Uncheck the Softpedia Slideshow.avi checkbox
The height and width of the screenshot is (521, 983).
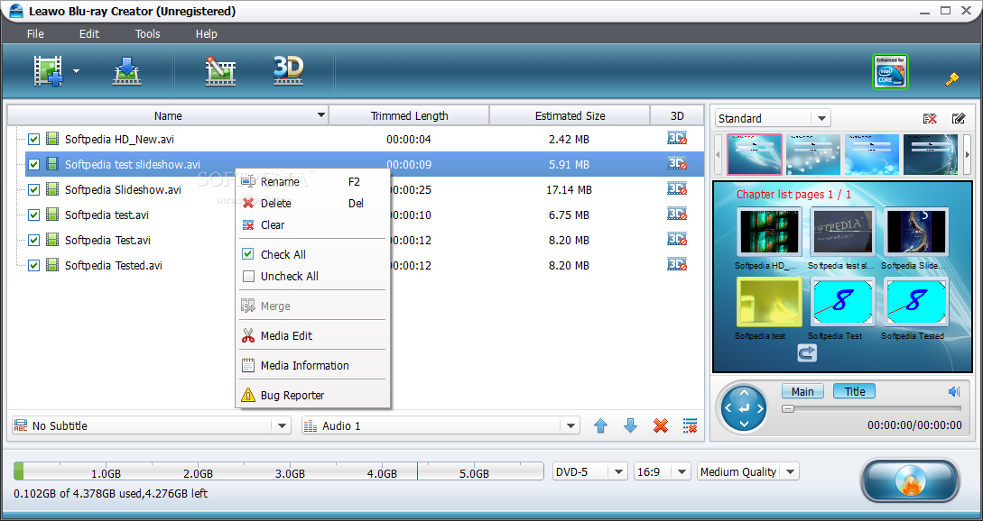34,189
